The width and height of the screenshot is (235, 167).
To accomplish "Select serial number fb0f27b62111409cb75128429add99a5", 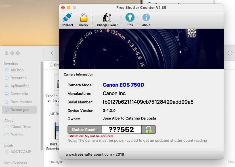I will (x=148, y=102).
